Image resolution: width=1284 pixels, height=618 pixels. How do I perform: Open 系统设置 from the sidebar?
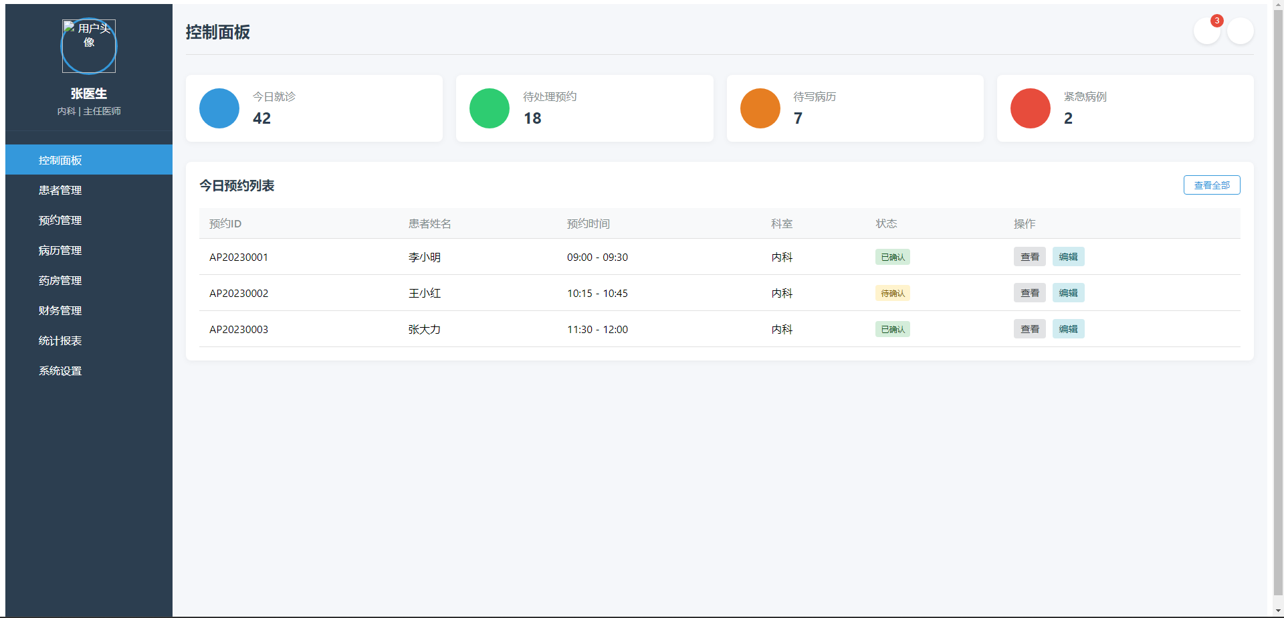(x=60, y=371)
